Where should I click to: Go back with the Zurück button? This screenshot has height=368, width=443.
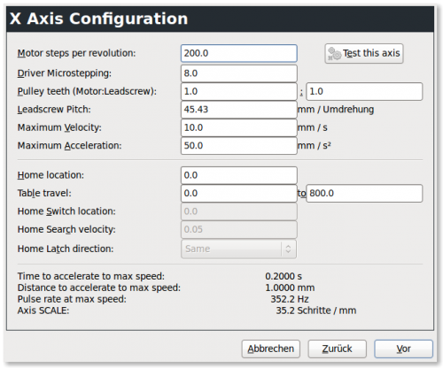click(x=338, y=349)
